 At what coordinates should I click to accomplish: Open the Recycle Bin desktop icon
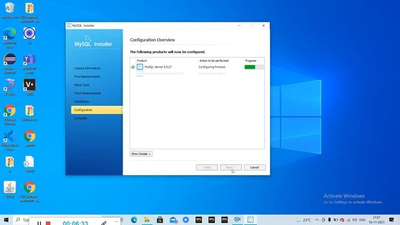tap(10, 11)
